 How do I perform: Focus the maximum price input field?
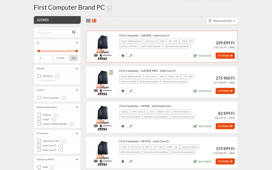(x=62, y=58)
